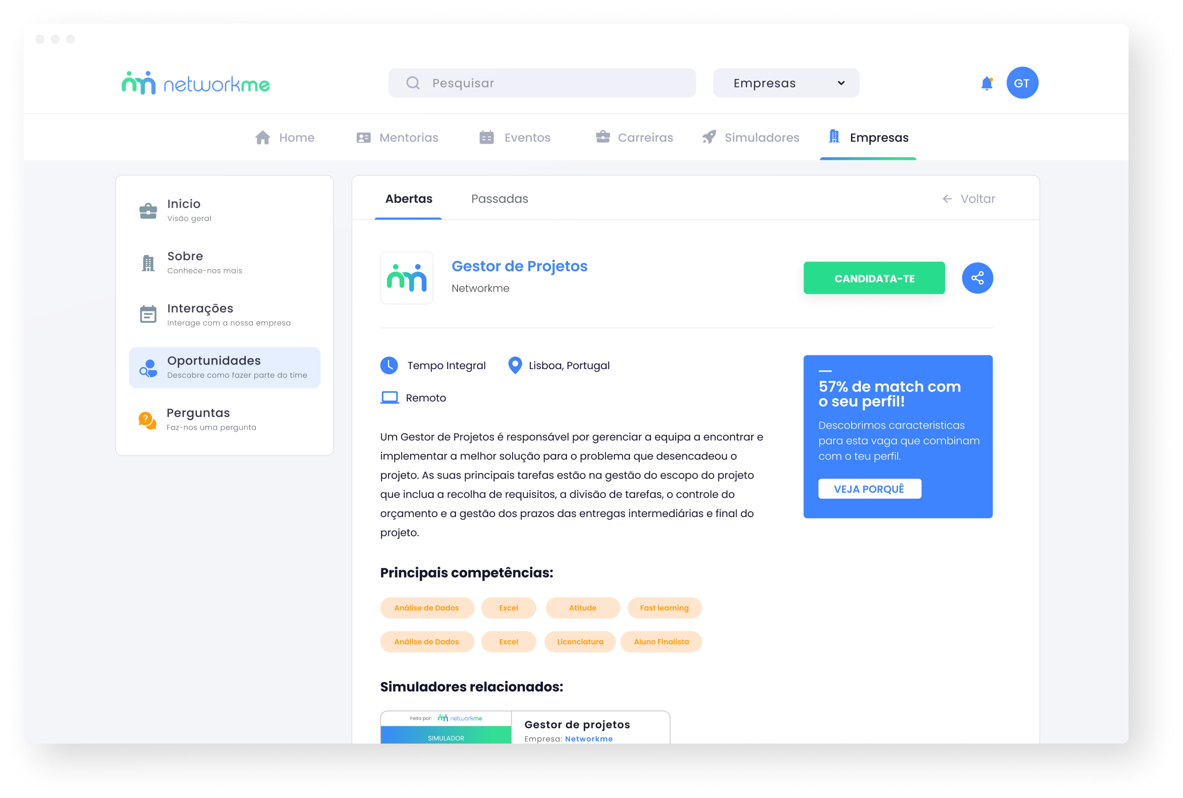Viewport: 1183px width, 798px height.
Task: Click the Atitude competency tag
Action: pyautogui.click(x=582, y=608)
